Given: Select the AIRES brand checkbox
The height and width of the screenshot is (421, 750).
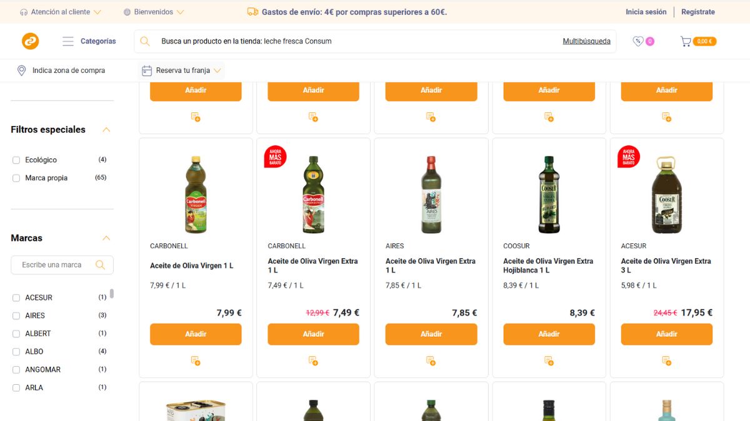Looking at the screenshot, I should pos(16,316).
